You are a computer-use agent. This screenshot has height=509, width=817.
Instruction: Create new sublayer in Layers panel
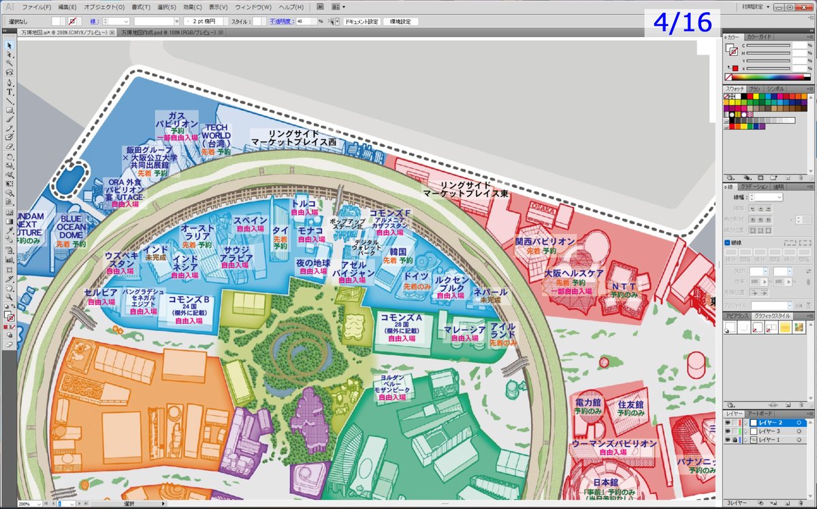pos(773,503)
